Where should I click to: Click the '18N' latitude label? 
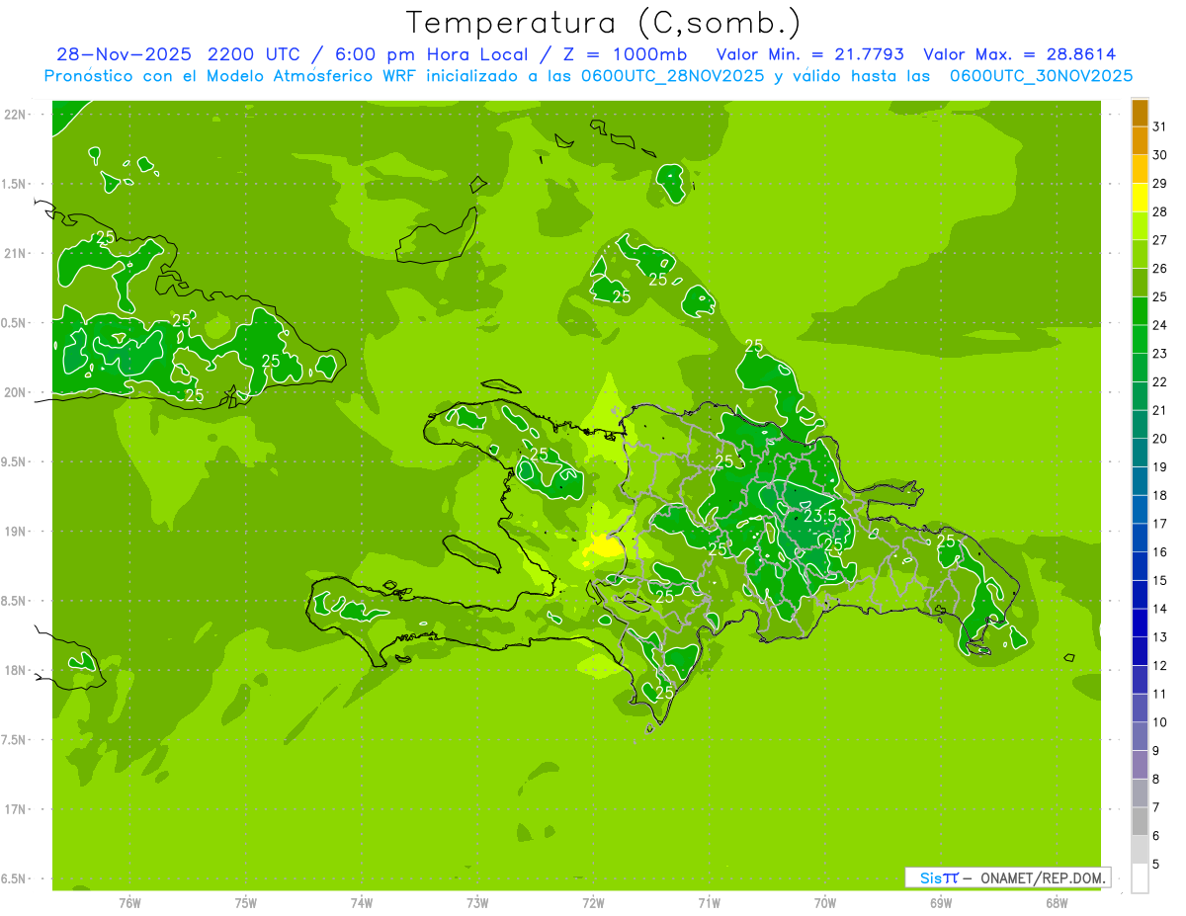coord(15,671)
